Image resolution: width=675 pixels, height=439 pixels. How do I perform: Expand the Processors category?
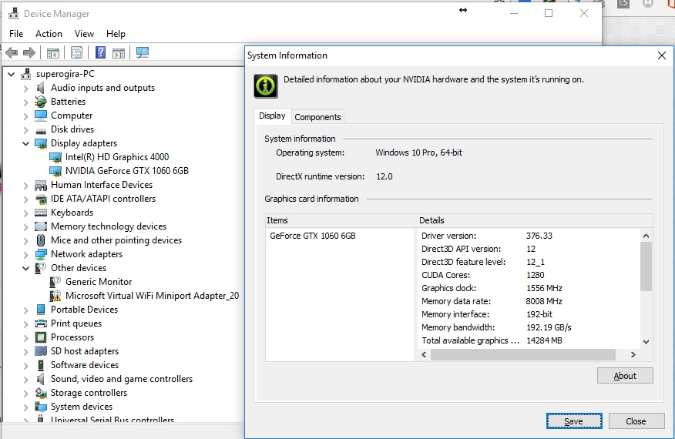pyautogui.click(x=26, y=337)
